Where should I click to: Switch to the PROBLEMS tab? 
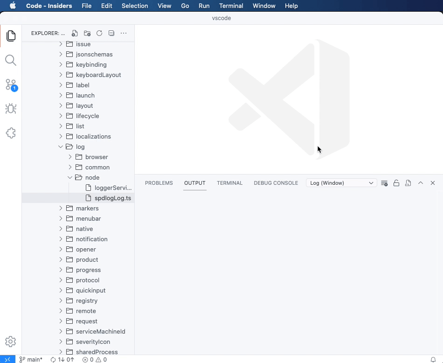[x=159, y=183]
